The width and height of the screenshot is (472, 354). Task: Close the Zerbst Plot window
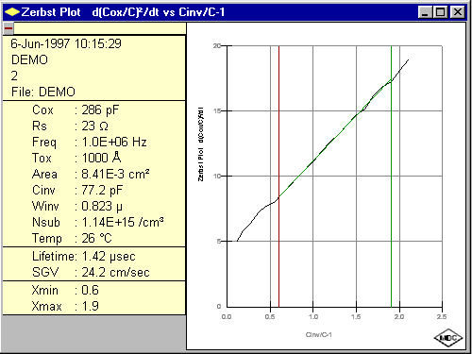tap(458, 12)
